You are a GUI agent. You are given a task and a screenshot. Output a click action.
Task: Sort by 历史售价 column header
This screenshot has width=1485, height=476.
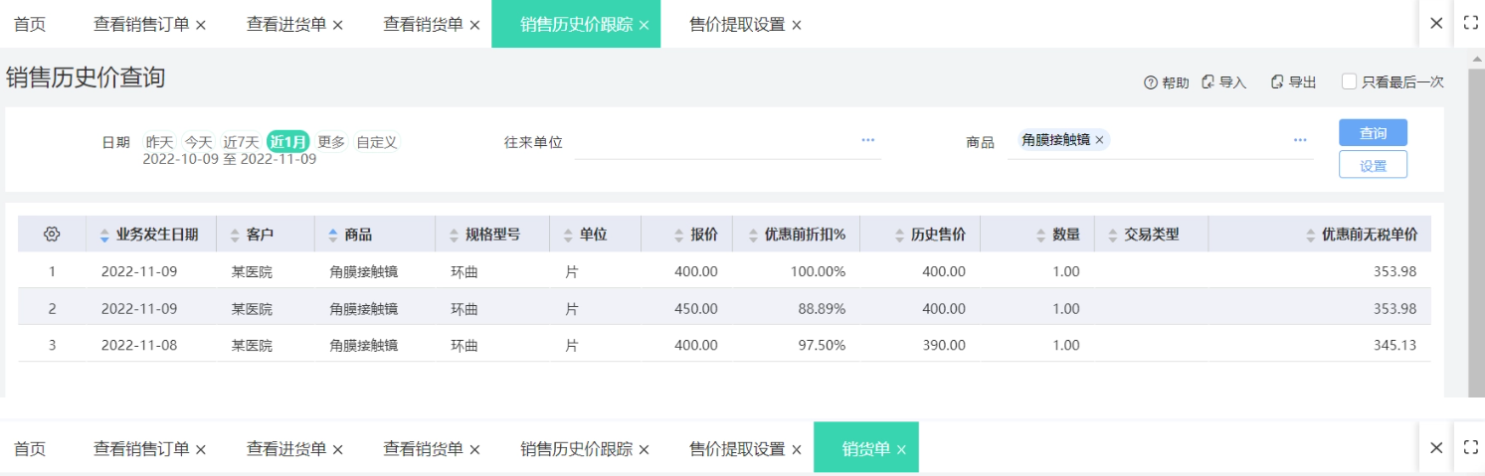[x=937, y=235]
